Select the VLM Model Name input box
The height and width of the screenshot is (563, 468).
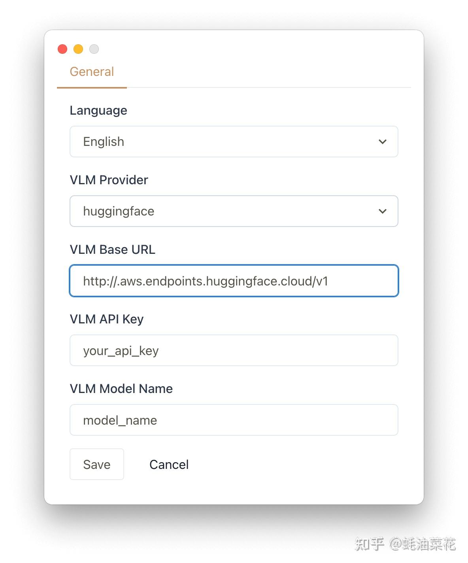pyautogui.click(x=233, y=420)
